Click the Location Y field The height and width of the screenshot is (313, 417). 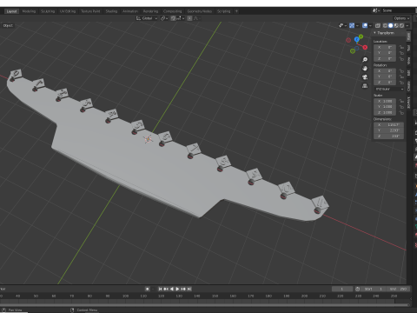[x=385, y=53]
